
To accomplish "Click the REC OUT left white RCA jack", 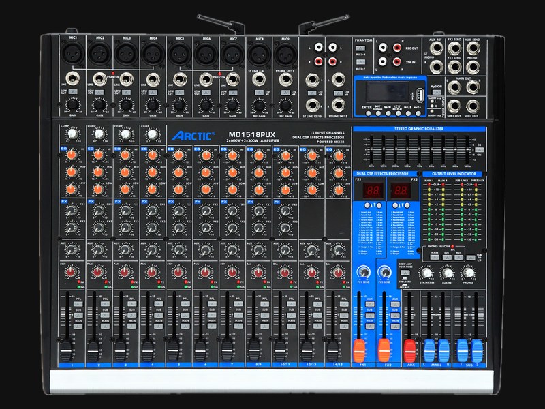I will coord(383,48).
